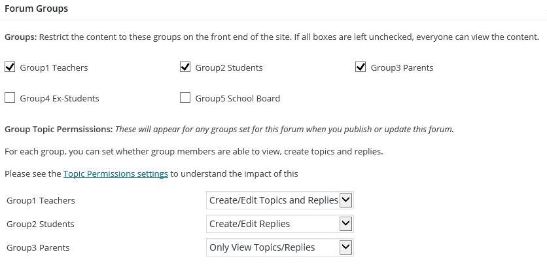The width and height of the screenshot is (547, 267).
Task: Tick the Group5 School Board checkbox
Action: coord(185,98)
